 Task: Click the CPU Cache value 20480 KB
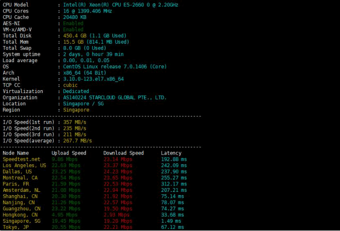(x=74, y=17)
